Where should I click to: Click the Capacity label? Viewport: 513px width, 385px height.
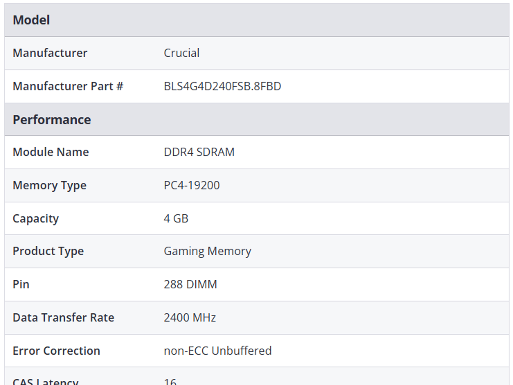pos(36,219)
